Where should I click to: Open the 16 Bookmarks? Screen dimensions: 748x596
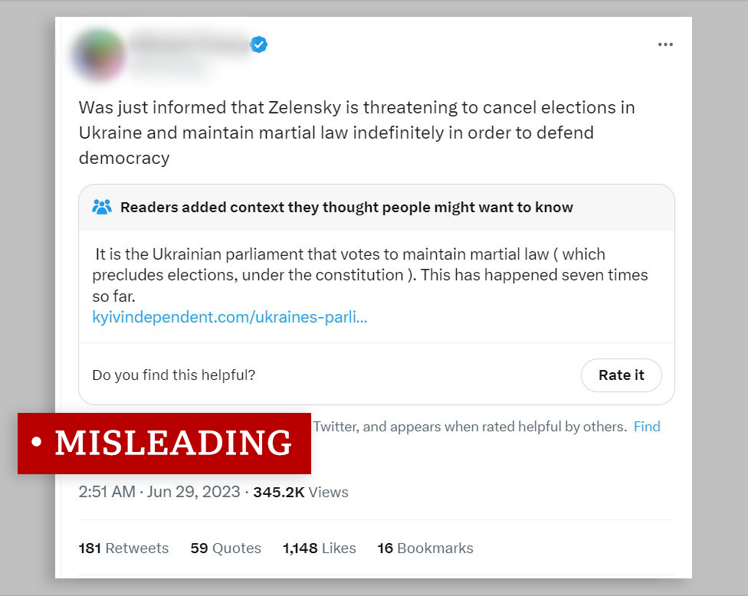(425, 548)
